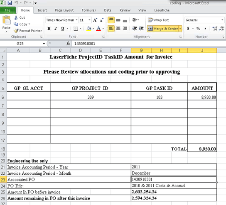Image resolution: width=226 pixels, height=205 pixels.
Task: Click the Paste clipboard icon
Action: point(6,20)
